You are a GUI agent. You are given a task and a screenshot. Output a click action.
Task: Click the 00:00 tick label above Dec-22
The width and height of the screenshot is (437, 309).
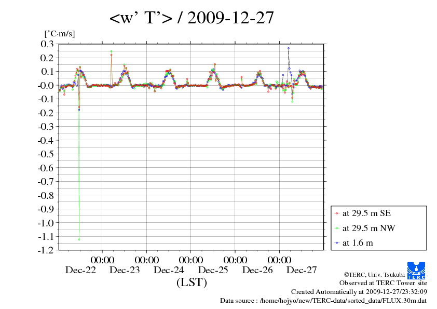coord(102,260)
